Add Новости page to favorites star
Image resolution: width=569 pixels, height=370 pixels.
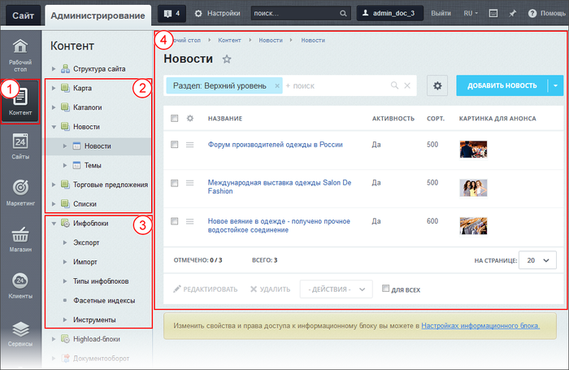click(x=227, y=59)
